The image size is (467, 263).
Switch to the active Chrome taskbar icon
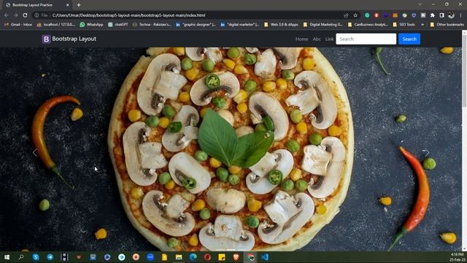coord(250,257)
